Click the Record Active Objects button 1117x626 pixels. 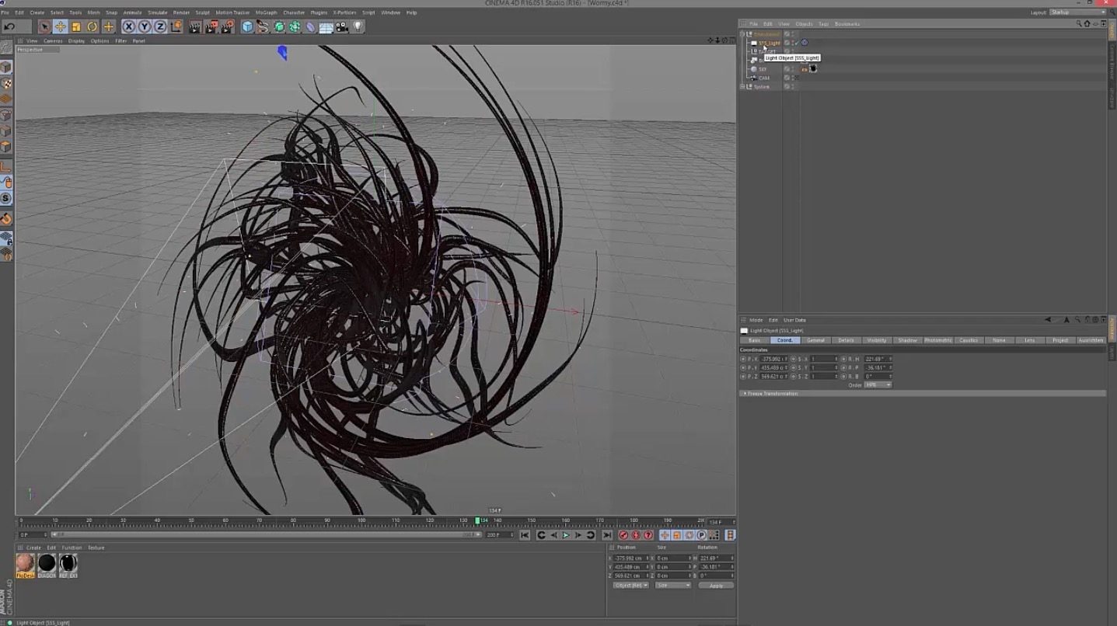coord(623,535)
